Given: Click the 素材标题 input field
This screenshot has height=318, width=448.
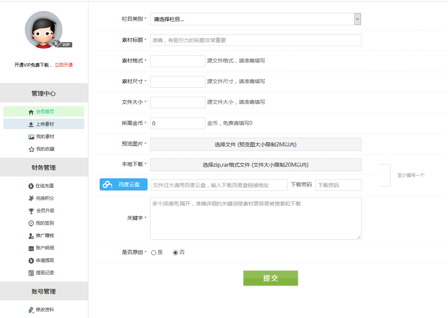Looking at the screenshot, I should coord(255,40).
